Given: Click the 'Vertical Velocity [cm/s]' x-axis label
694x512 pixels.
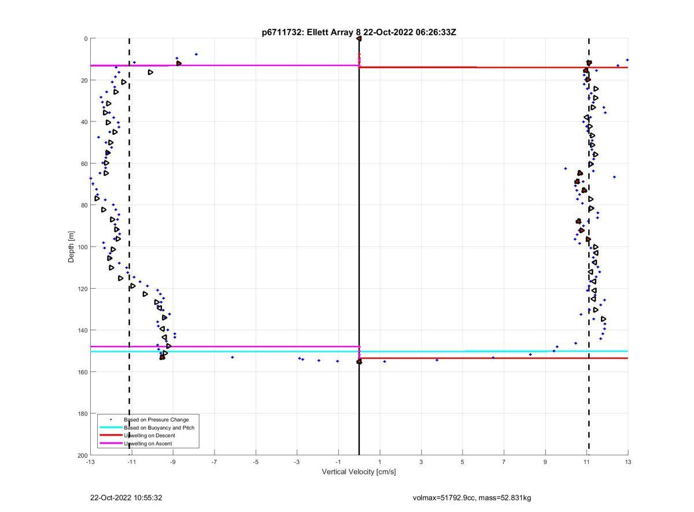Looking at the screenshot, I should tap(359, 472).
